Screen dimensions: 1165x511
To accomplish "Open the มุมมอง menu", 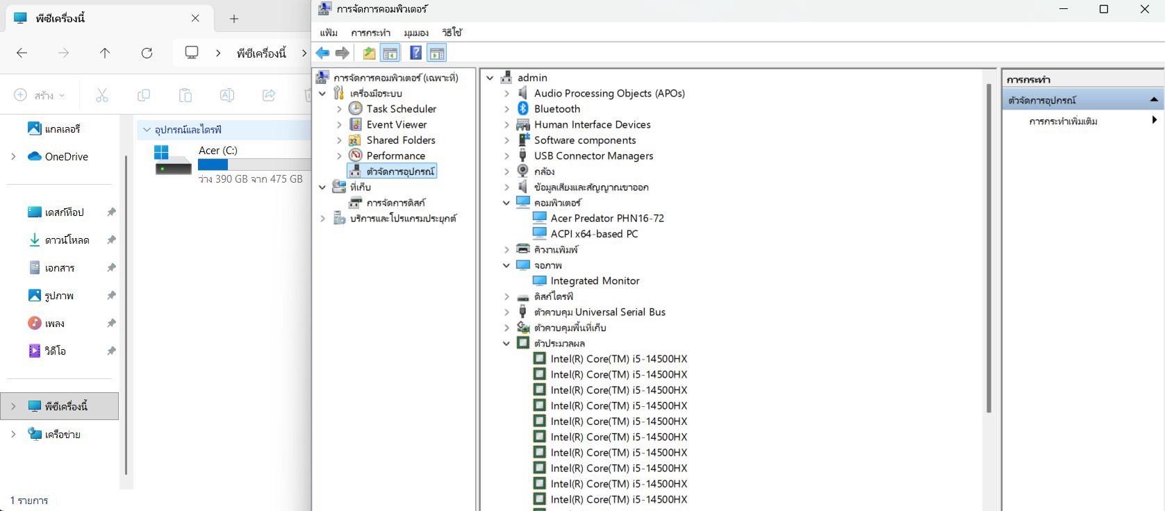I will 416,33.
